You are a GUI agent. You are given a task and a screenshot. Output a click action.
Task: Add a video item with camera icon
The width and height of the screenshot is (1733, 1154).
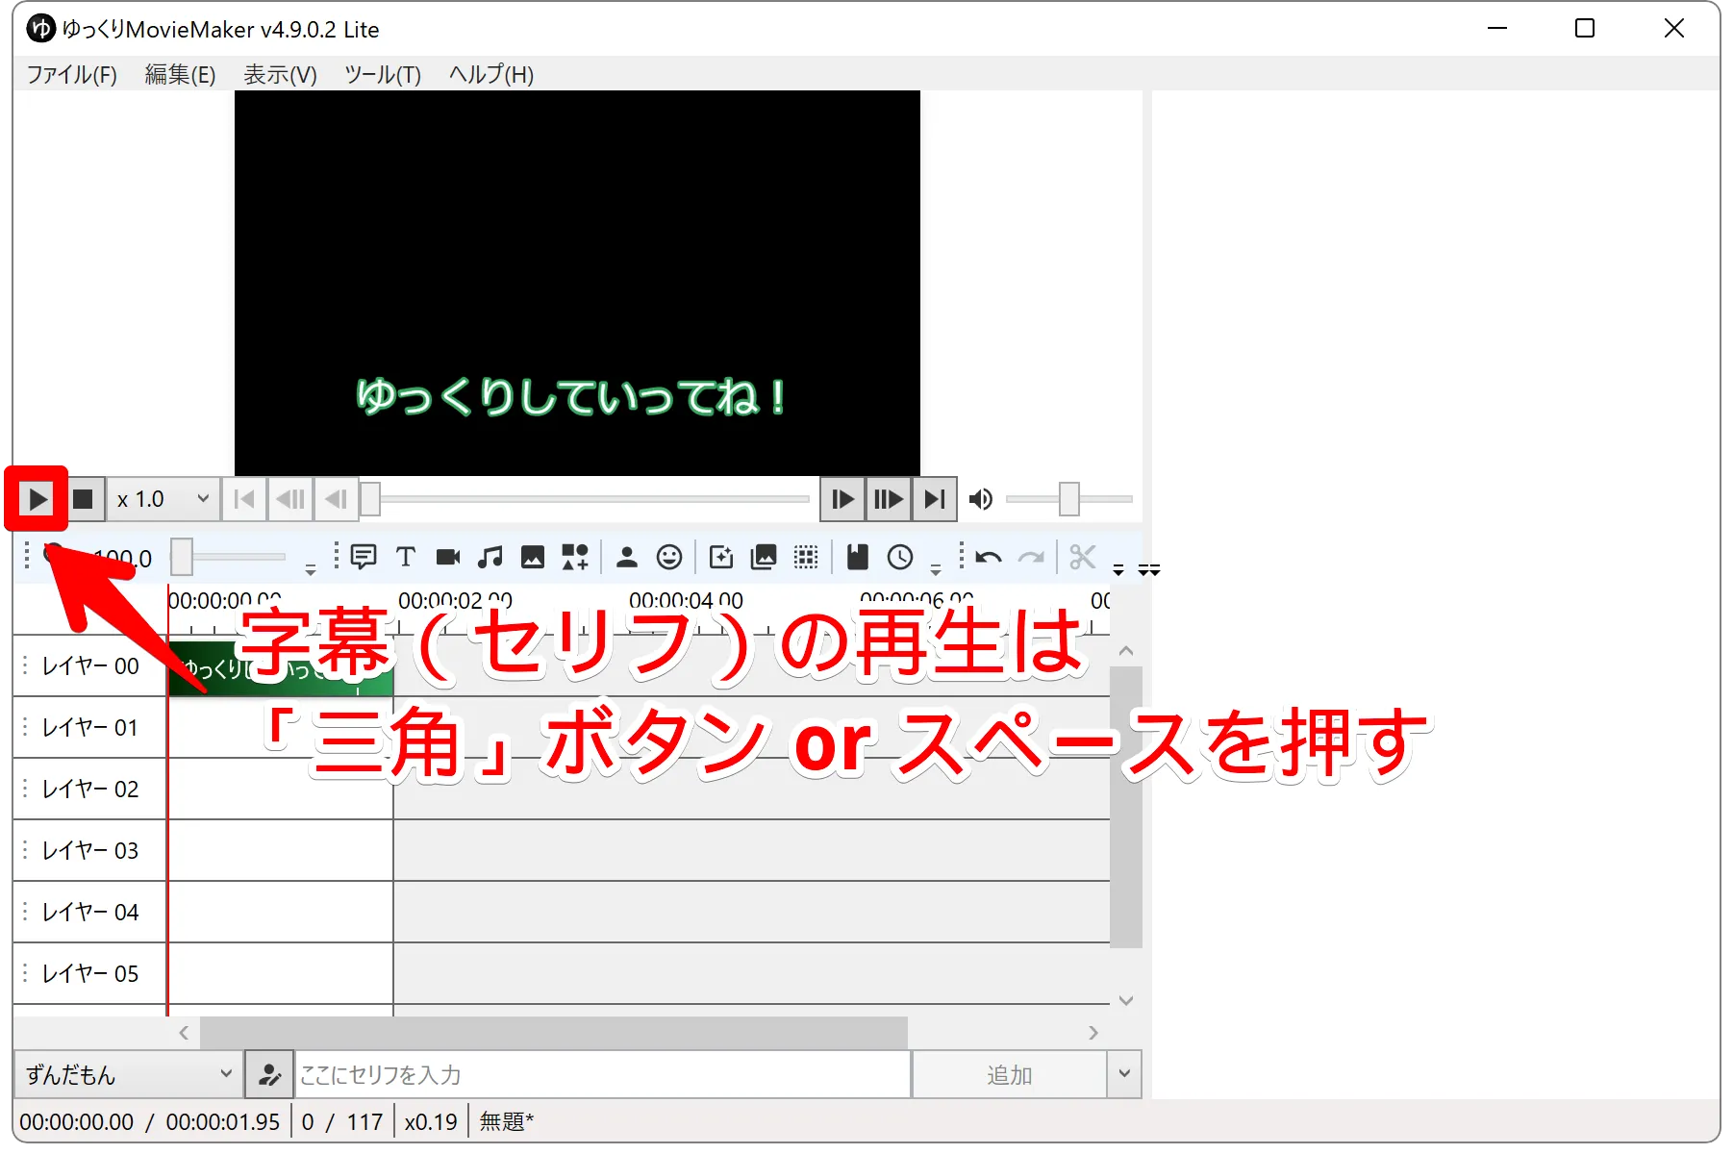coord(447,557)
